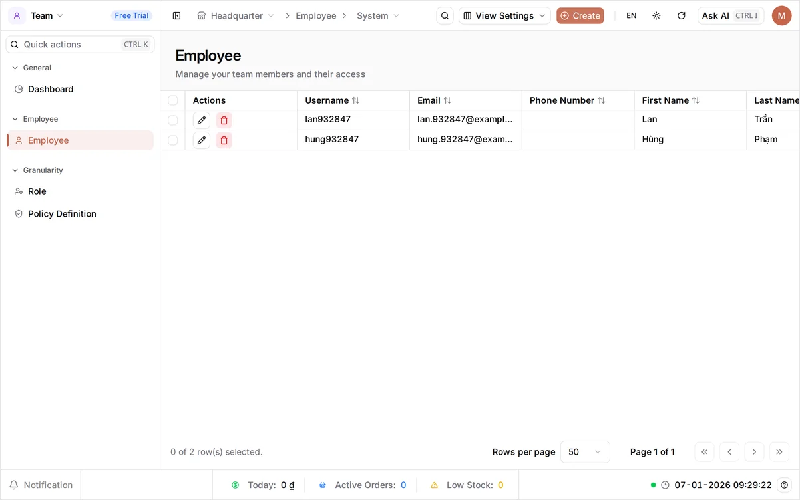Screen dimensions: 800x500
Task: Edit employee lan932847 pencil icon
Action: coord(202,120)
